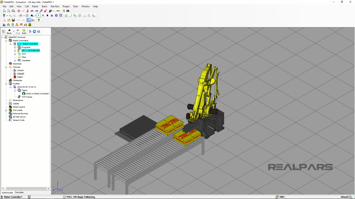
Task: Click the Zoom In magnifier icon
Action: point(4,11)
